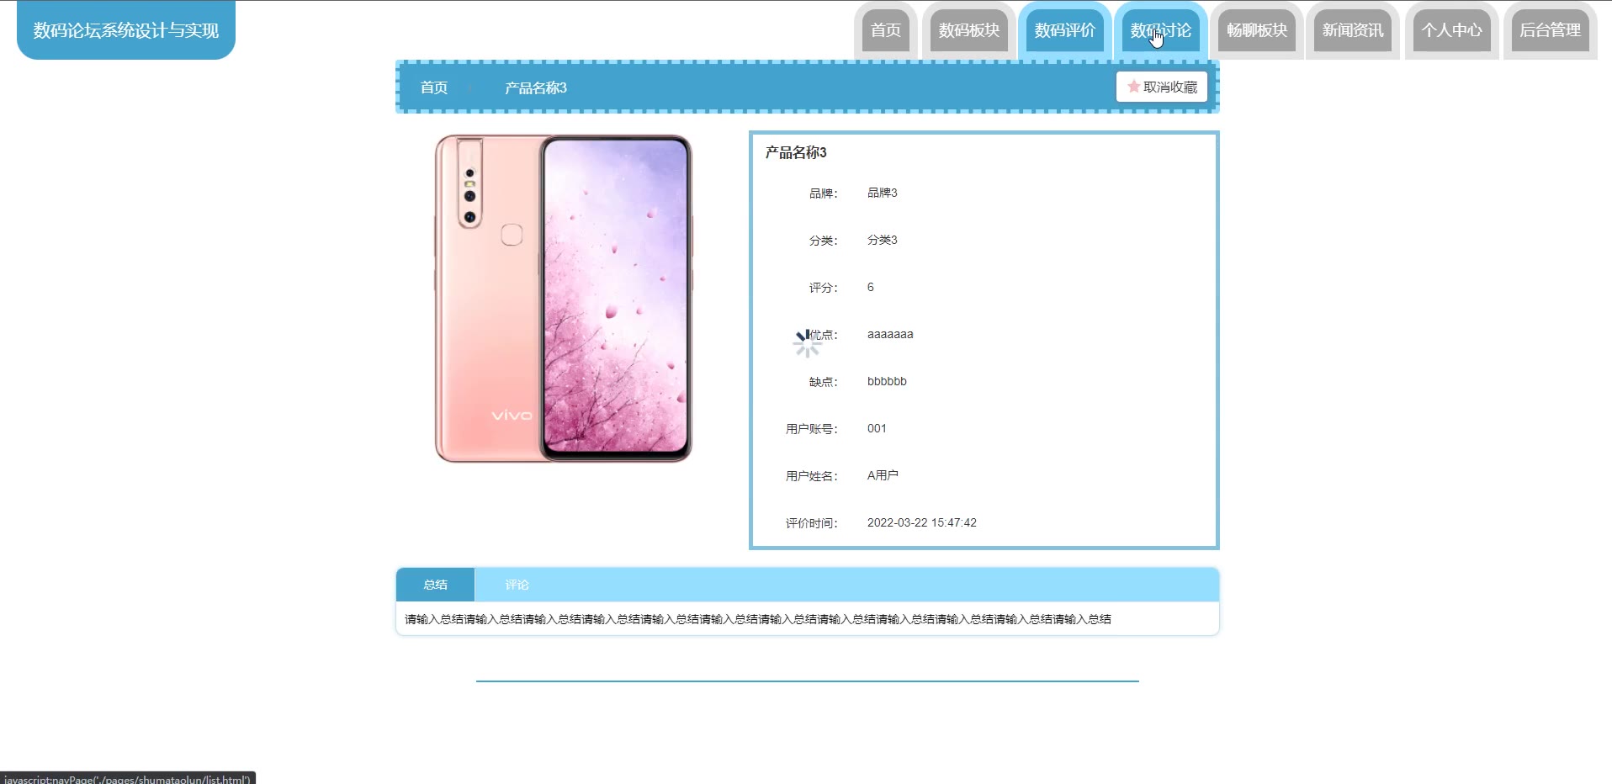Visit the 新闻资讯 page
The width and height of the screenshot is (1612, 784).
[1353, 30]
